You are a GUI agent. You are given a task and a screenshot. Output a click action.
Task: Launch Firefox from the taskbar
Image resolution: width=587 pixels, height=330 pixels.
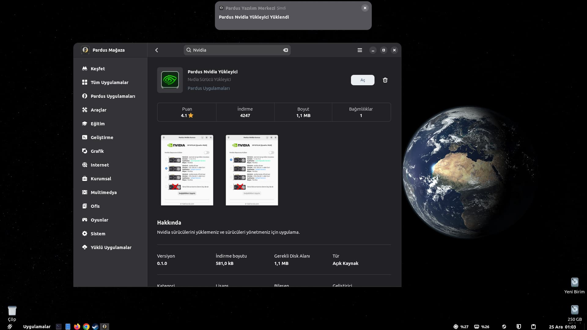pos(77,327)
